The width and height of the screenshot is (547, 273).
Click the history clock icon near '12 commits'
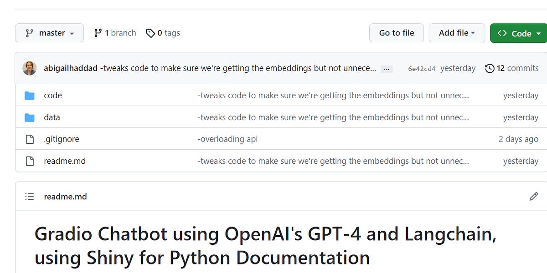[490, 68]
